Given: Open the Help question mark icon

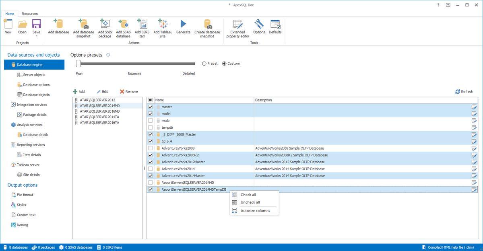Looking at the screenshot, I should click(x=438, y=5).
